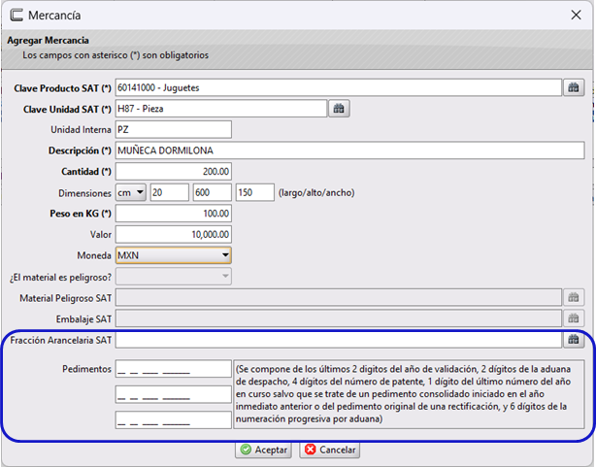Click the Unidad Interna field with PZ
The width and height of the screenshot is (596, 467).
pyautogui.click(x=174, y=130)
